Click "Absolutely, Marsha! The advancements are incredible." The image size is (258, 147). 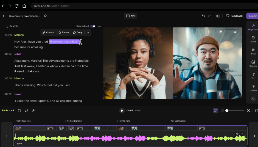(x=52, y=61)
